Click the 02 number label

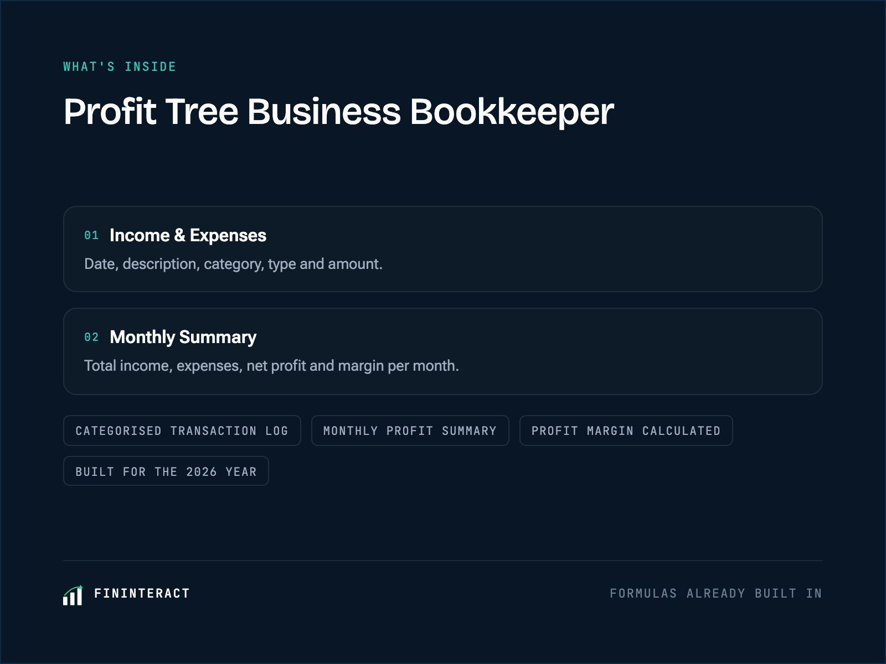click(91, 338)
